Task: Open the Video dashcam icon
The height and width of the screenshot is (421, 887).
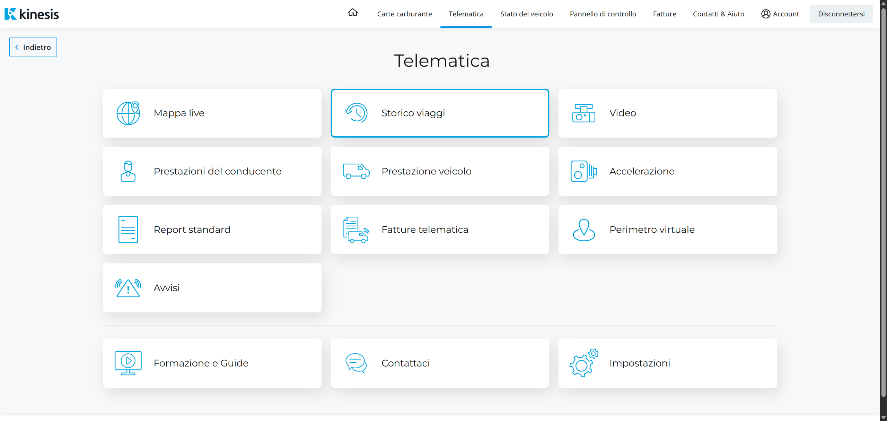Action: click(x=583, y=113)
